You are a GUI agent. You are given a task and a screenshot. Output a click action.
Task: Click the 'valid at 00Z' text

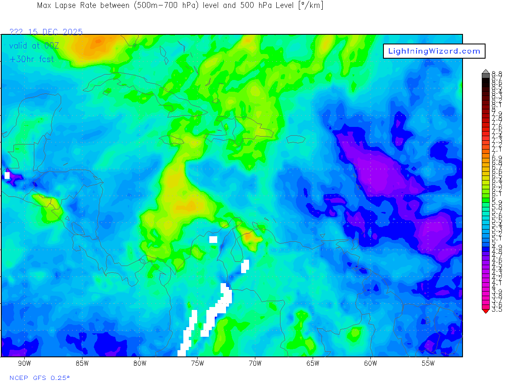click(34, 46)
